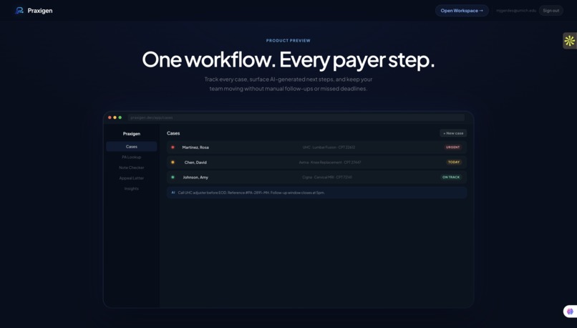The height and width of the screenshot is (328, 577).
Task: Click the user email in the header
Action: (x=516, y=11)
